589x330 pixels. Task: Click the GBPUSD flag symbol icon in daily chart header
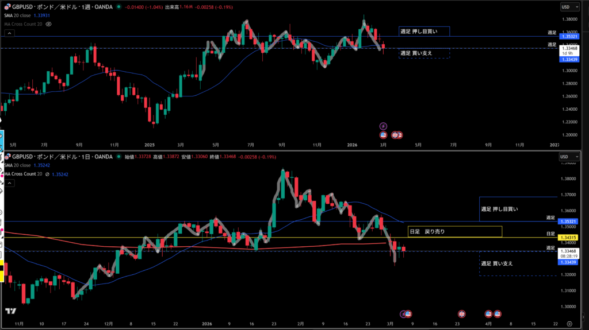tap(7, 157)
